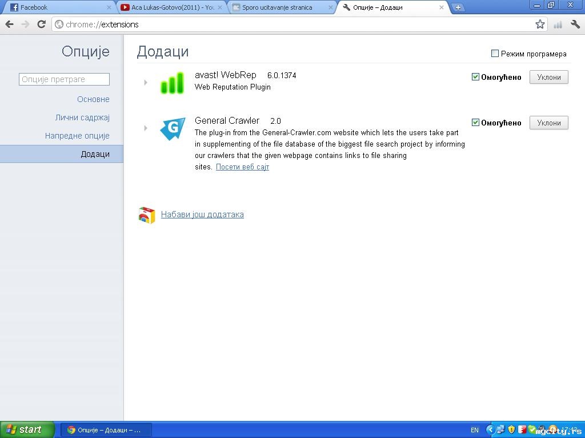Click the General Crawler blue G icon
The image size is (585, 438).
(x=173, y=128)
